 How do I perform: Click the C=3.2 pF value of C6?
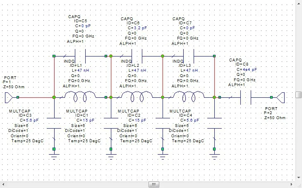click(x=137, y=28)
